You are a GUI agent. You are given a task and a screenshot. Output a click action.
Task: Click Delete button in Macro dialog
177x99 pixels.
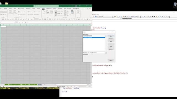click(x=111, y=46)
